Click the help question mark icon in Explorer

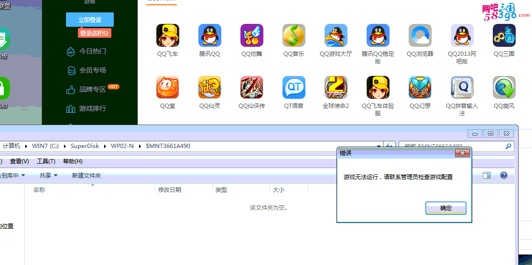tap(504, 175)
